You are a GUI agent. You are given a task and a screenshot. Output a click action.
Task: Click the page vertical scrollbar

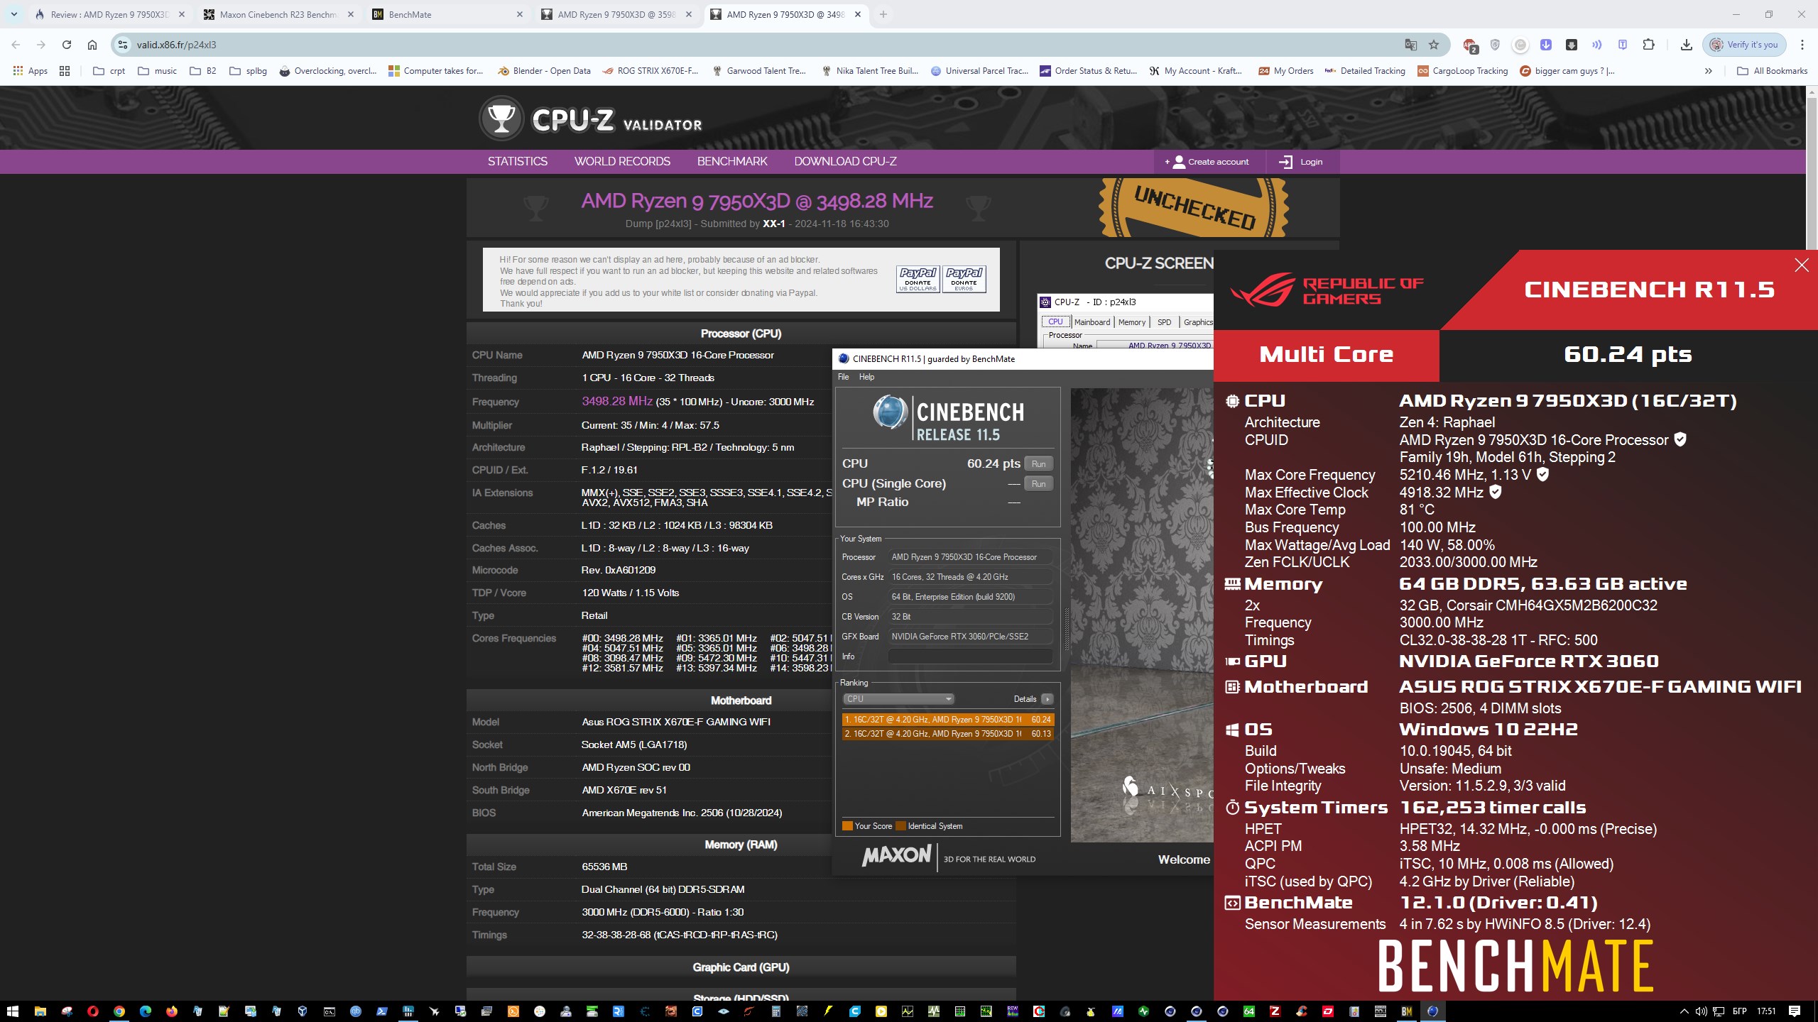(x=1812, y=174)
